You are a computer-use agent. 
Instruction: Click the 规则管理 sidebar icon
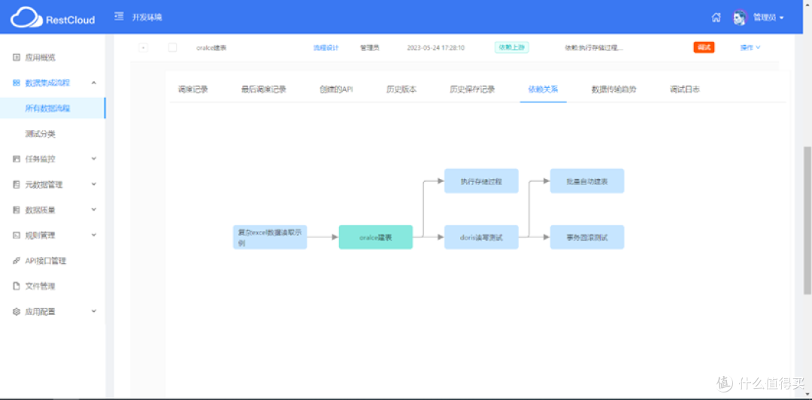click(16, 235)
